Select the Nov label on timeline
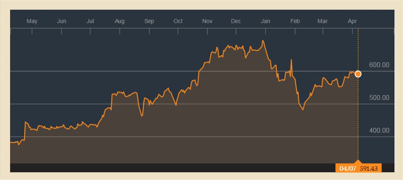The image size is (403, 180). tap(207, 21)
